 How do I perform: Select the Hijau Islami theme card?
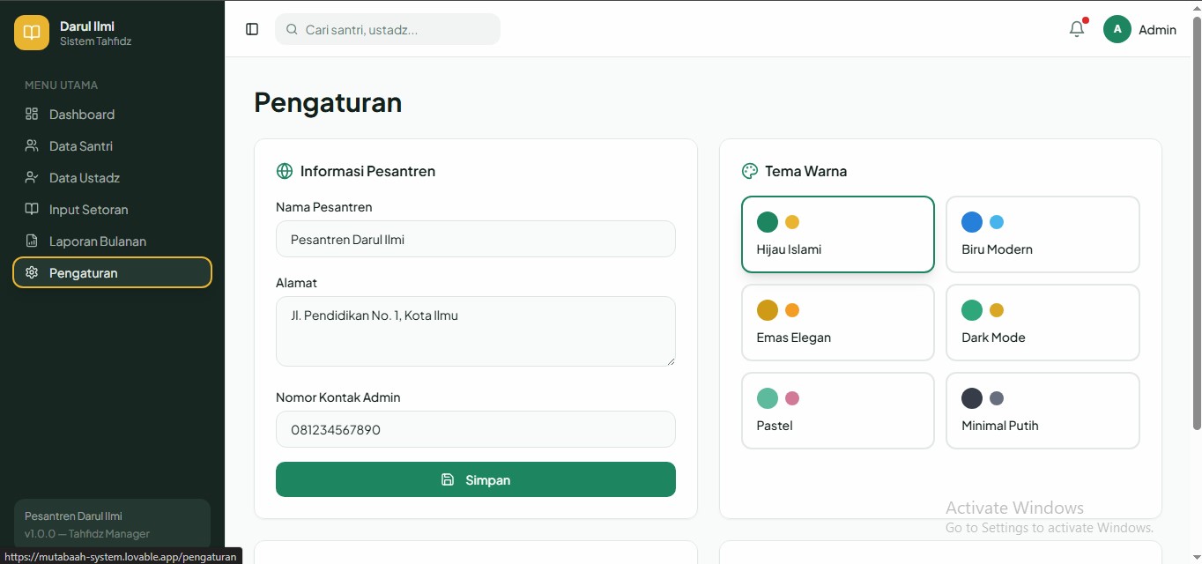point(838,234)
